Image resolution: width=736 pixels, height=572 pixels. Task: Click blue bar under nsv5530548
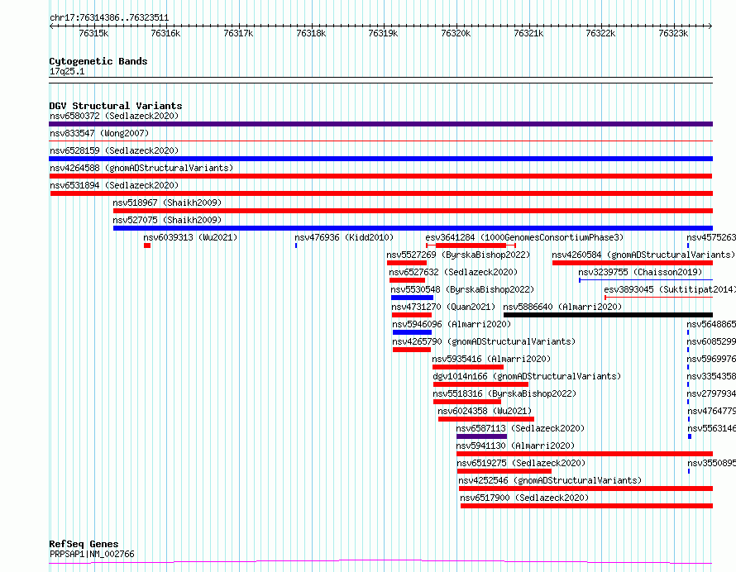click(412, 298)
